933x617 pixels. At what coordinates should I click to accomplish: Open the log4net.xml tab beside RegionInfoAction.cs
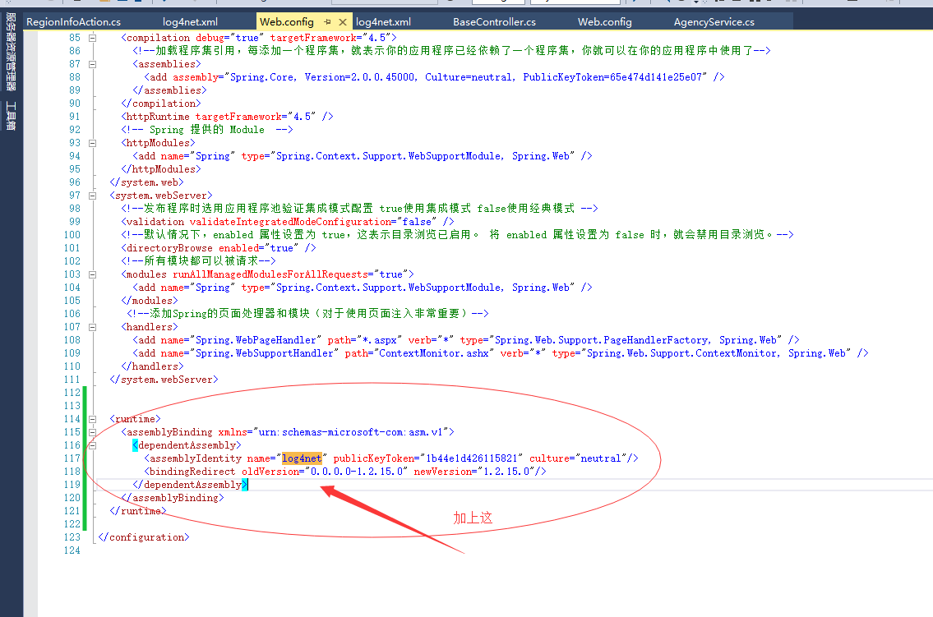(190, 22)
